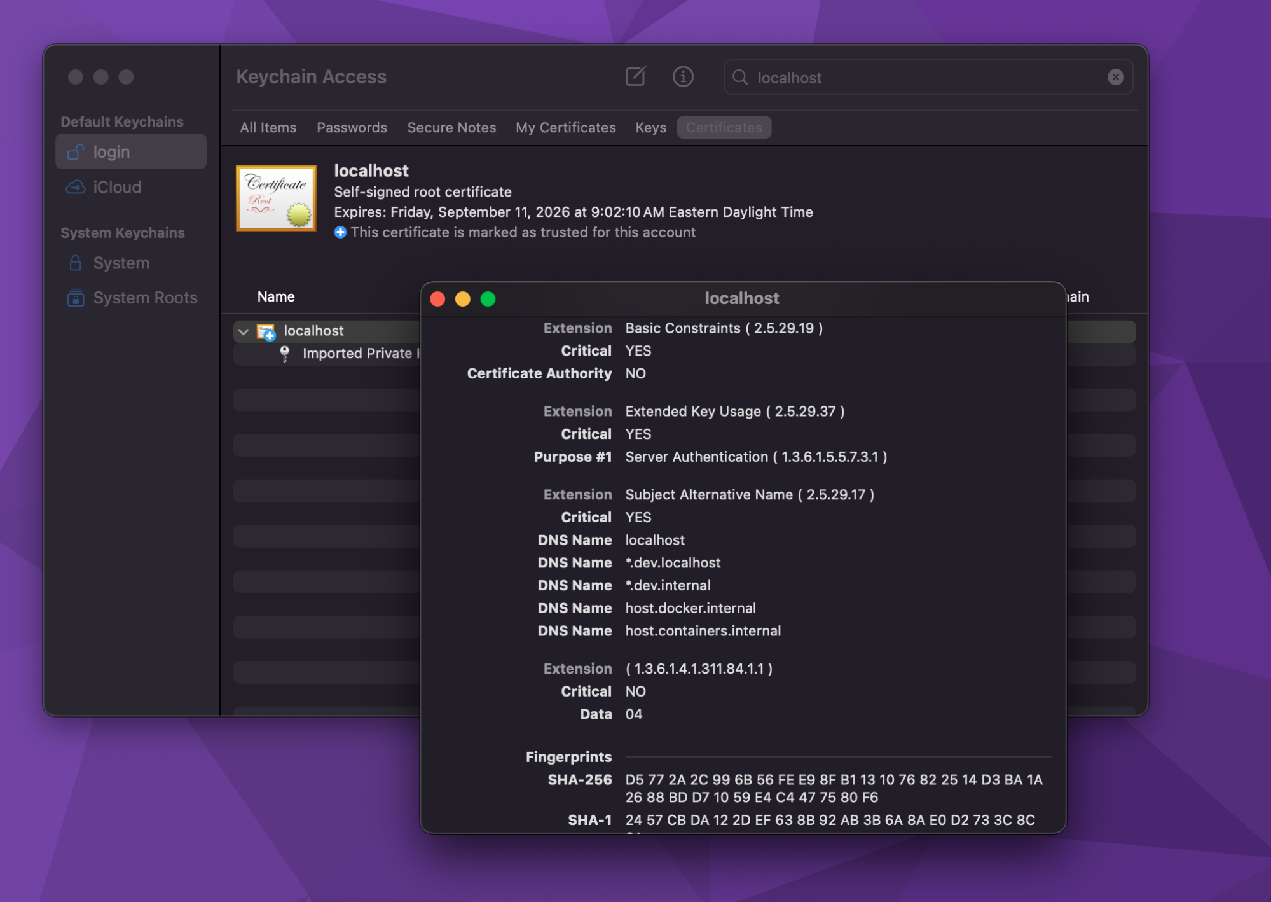Click the Keychain Access window title
This screenshot has width=1271, height=902.
click(311, 76)
